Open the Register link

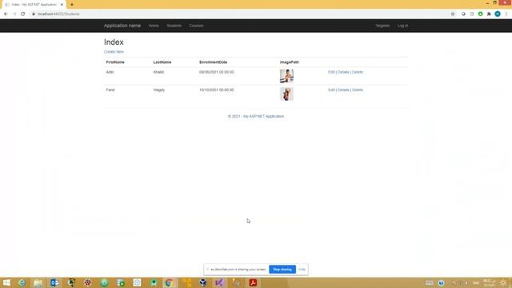coord(382,26)
